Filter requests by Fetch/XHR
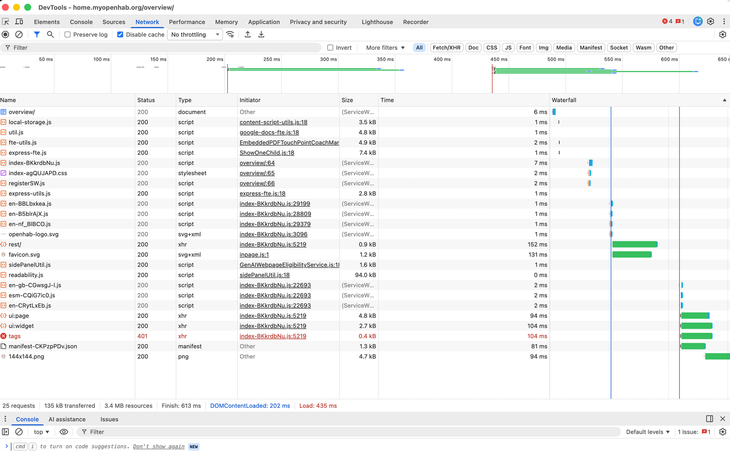This screenshot has height=457, width=730. (x=446, y=47)
